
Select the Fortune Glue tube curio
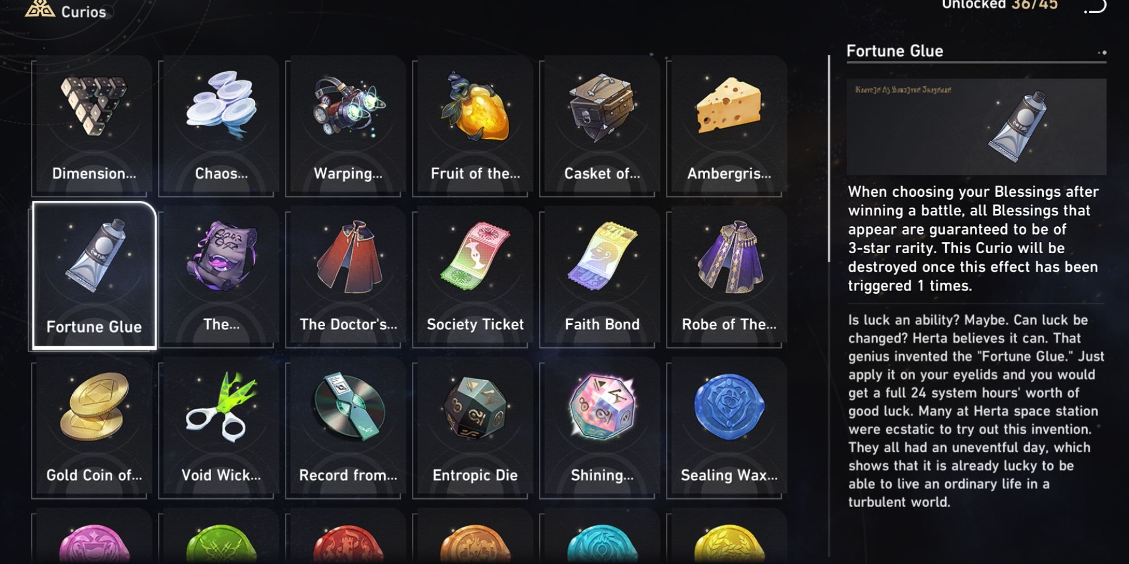tap(94, 276)
